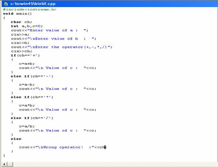Click the cin>>b; line
Image resolution: width=218 pixels, height=167 pixels.
coord(20,43)
